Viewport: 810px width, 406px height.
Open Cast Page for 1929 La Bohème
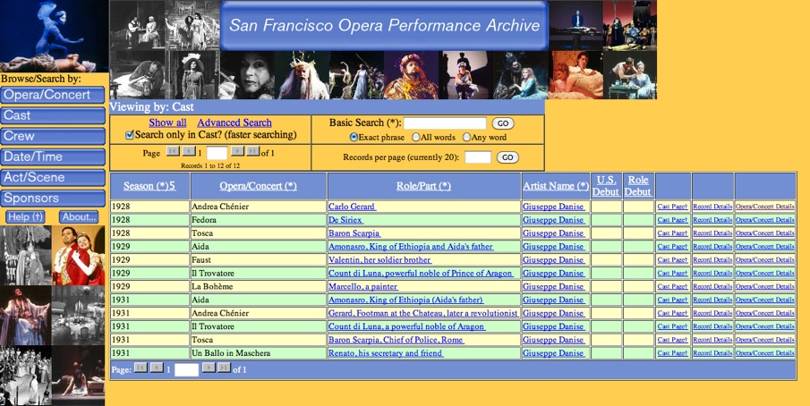click(x=672, y=286)
